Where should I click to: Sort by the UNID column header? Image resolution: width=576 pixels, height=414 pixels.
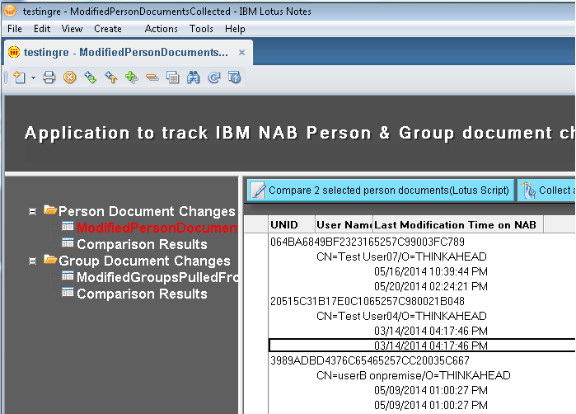click(x=292, y=224)
